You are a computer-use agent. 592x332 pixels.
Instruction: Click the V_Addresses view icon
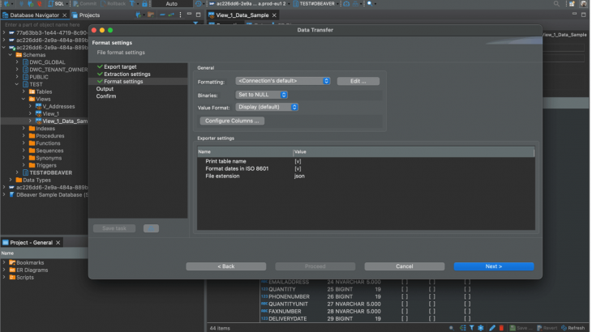38,106
